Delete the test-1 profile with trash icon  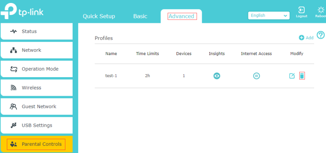[x=302, y=76]
